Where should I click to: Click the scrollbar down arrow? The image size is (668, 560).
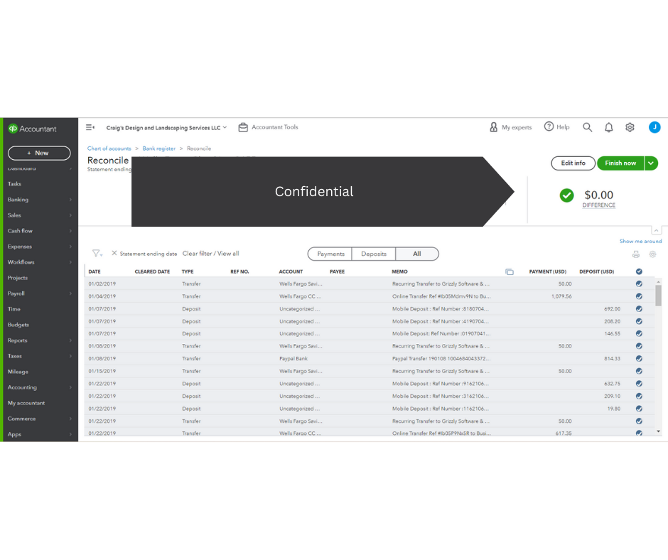click(658, 431)
